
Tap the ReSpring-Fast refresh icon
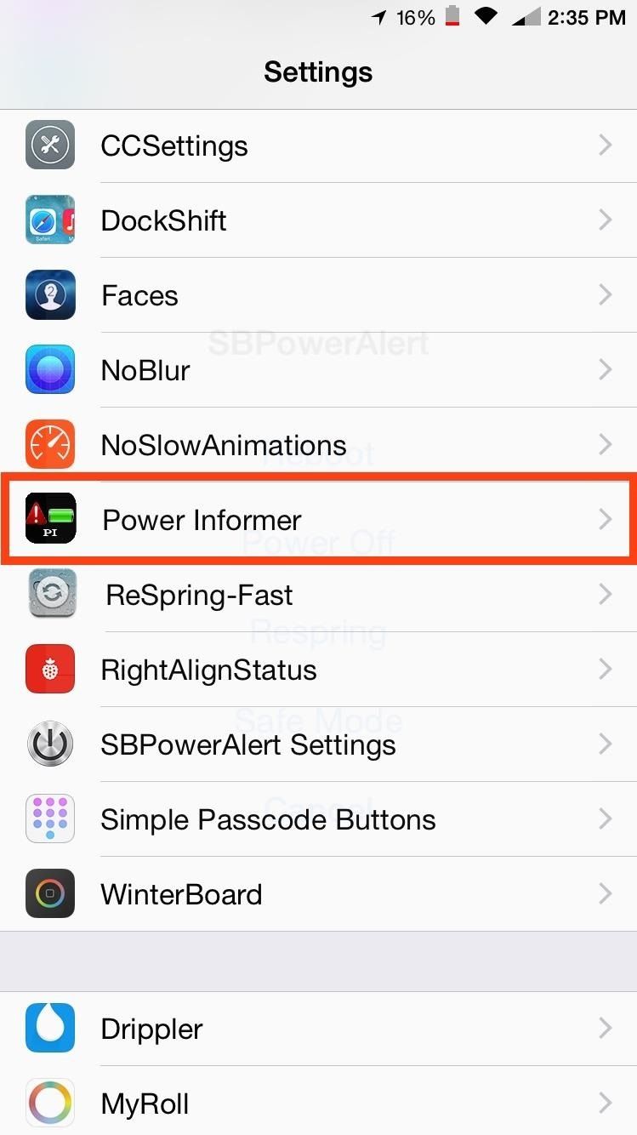52,594
